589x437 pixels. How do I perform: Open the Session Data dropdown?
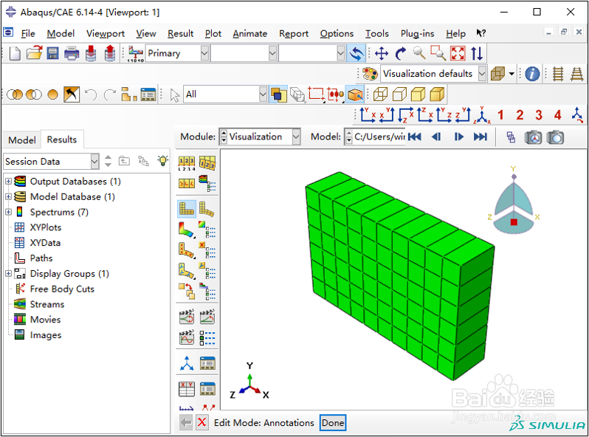[x=94, y=162]
